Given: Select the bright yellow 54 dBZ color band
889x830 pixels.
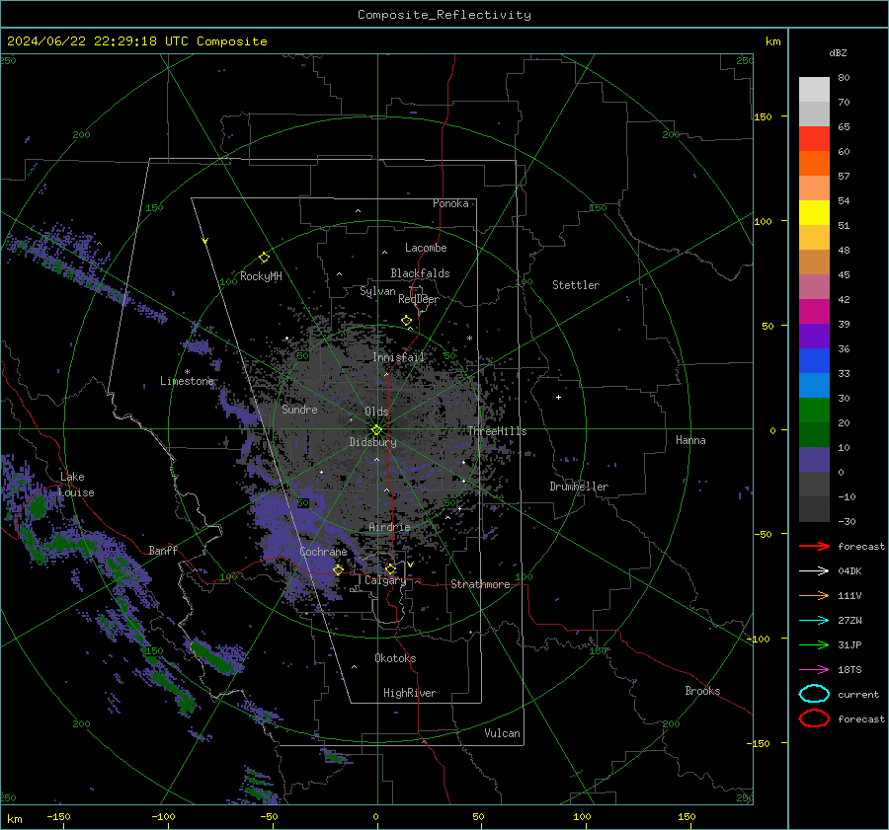Looking at the screenshot, I should point(814,213).
